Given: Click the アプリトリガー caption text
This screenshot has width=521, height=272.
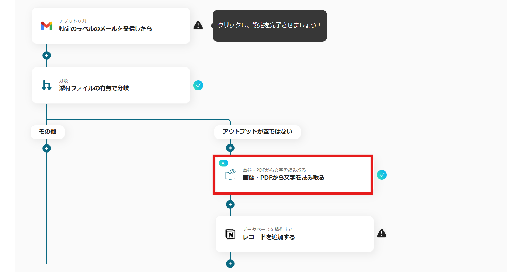Looking at the screenshot, I should pyautogui.click(x=75, y=21).
